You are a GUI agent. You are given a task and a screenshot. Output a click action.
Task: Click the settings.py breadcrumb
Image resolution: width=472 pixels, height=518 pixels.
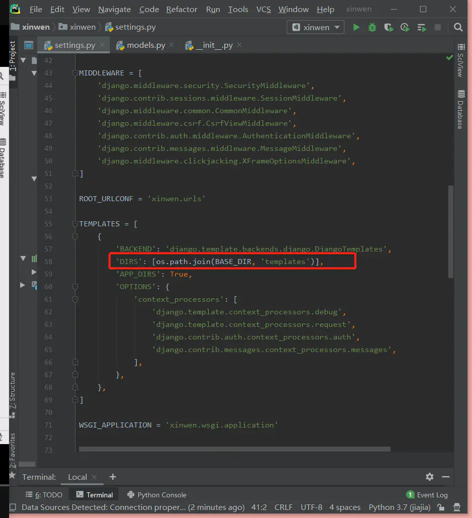click(130, 27)
